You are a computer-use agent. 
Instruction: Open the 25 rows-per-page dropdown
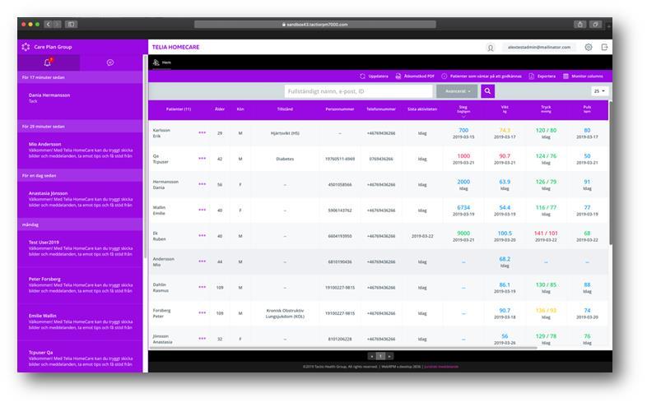point(599,91)
